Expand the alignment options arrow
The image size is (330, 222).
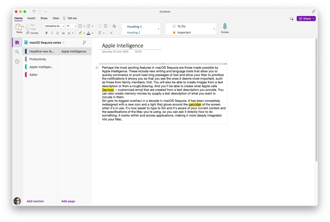[104, 33]
